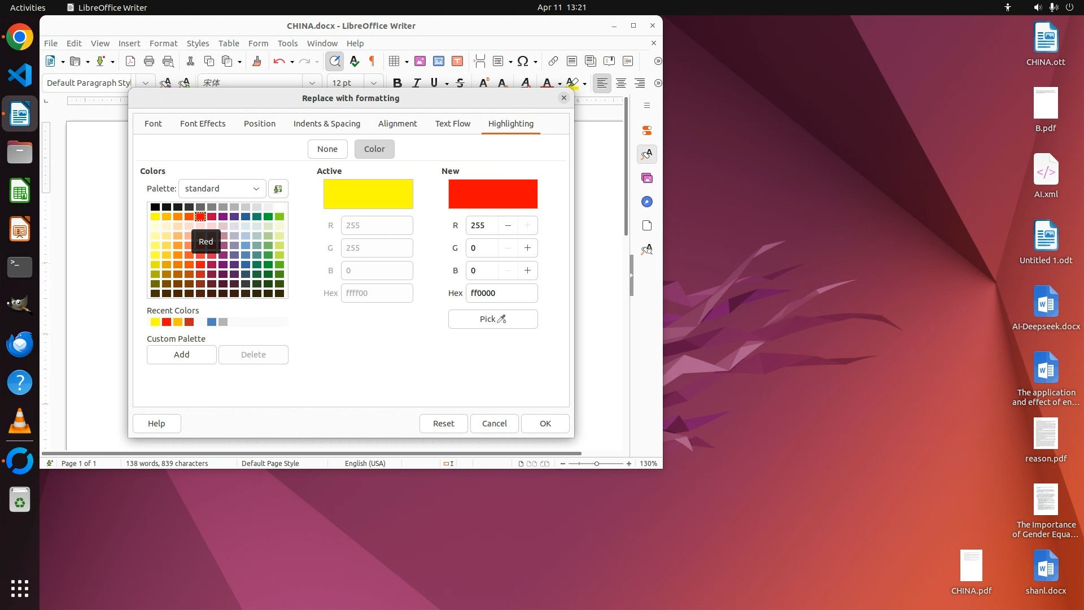Screen dimensions: 1084x610
Task: Click the Insert Special Character omega icon
Action: (523, 61)
